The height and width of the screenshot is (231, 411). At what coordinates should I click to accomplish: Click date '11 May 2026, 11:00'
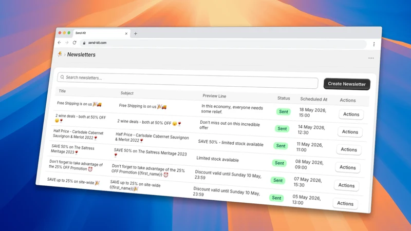(x=310, y=147)
